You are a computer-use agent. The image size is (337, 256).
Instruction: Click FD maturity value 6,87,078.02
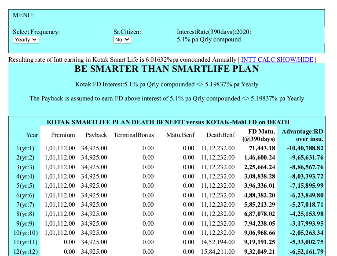[260, 214]
